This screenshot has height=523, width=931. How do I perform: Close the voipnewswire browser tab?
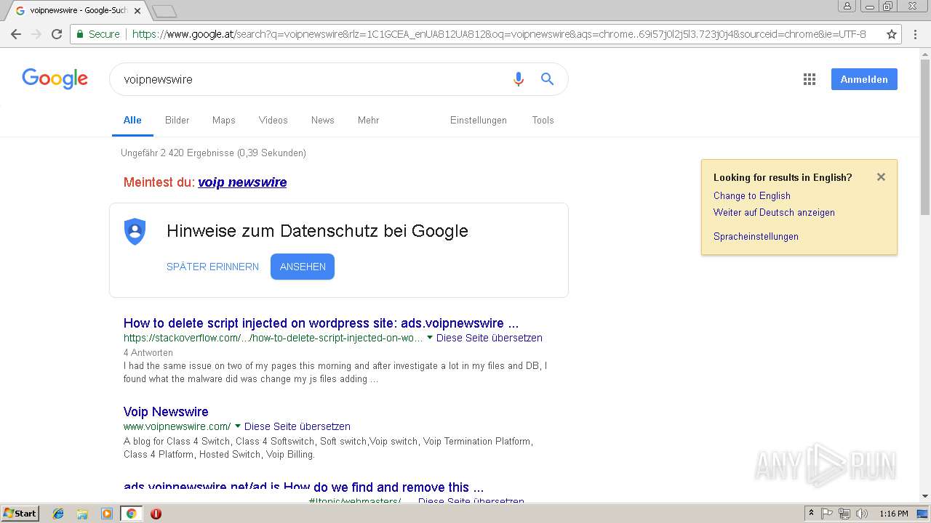click(x=137, y=11)
